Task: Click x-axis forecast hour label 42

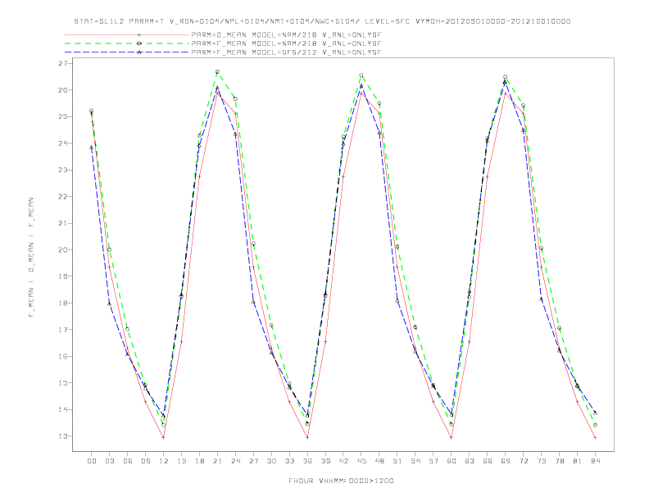Action: click(x=343, y=461)
